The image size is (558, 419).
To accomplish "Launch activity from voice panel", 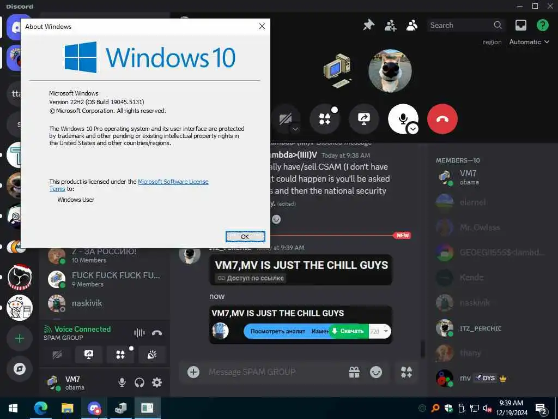I will tap(120, 355).
